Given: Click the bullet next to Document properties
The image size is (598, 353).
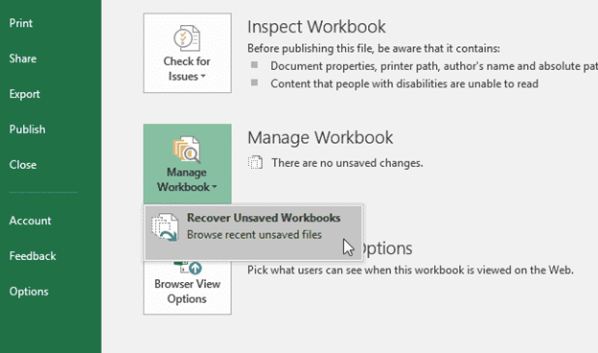Looking at the screenshot, I should 254,65.
